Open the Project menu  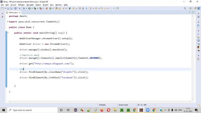[46, 5]
